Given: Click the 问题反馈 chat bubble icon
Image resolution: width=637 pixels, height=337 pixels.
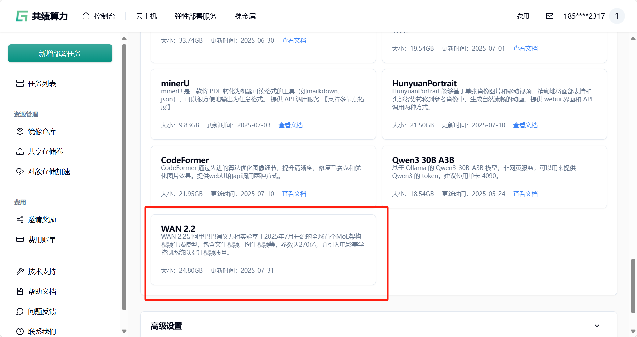Looking at the screenshot, I should point(20,311).
